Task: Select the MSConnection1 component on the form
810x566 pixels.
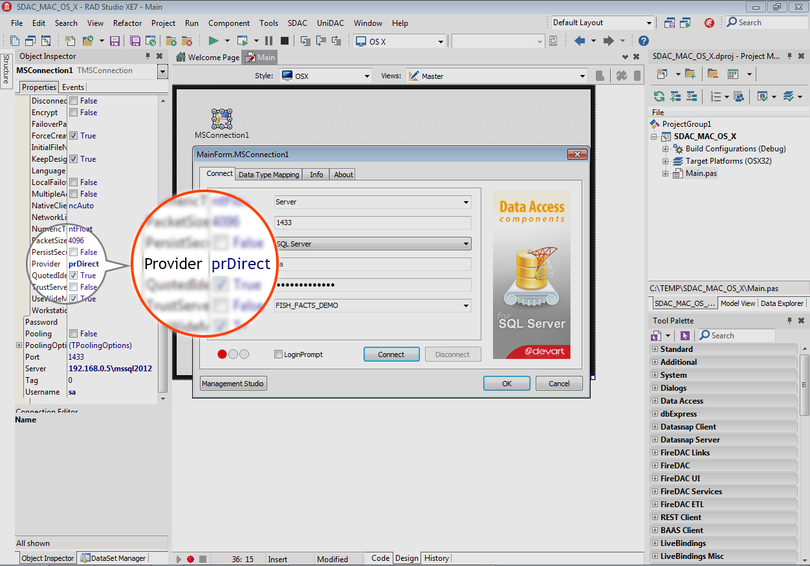Action: coord(222,119)
